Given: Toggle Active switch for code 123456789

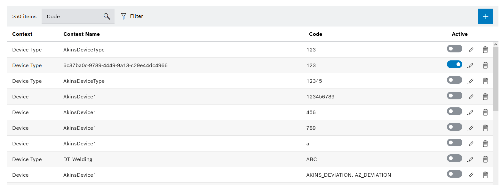Looking at the screenshot, I should point(455,96).
